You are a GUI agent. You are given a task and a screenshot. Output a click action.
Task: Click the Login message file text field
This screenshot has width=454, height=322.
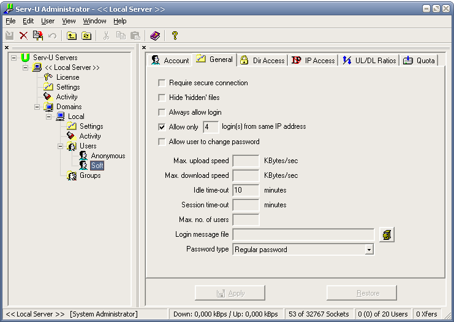pyautogui.click(x=303, y=234)
